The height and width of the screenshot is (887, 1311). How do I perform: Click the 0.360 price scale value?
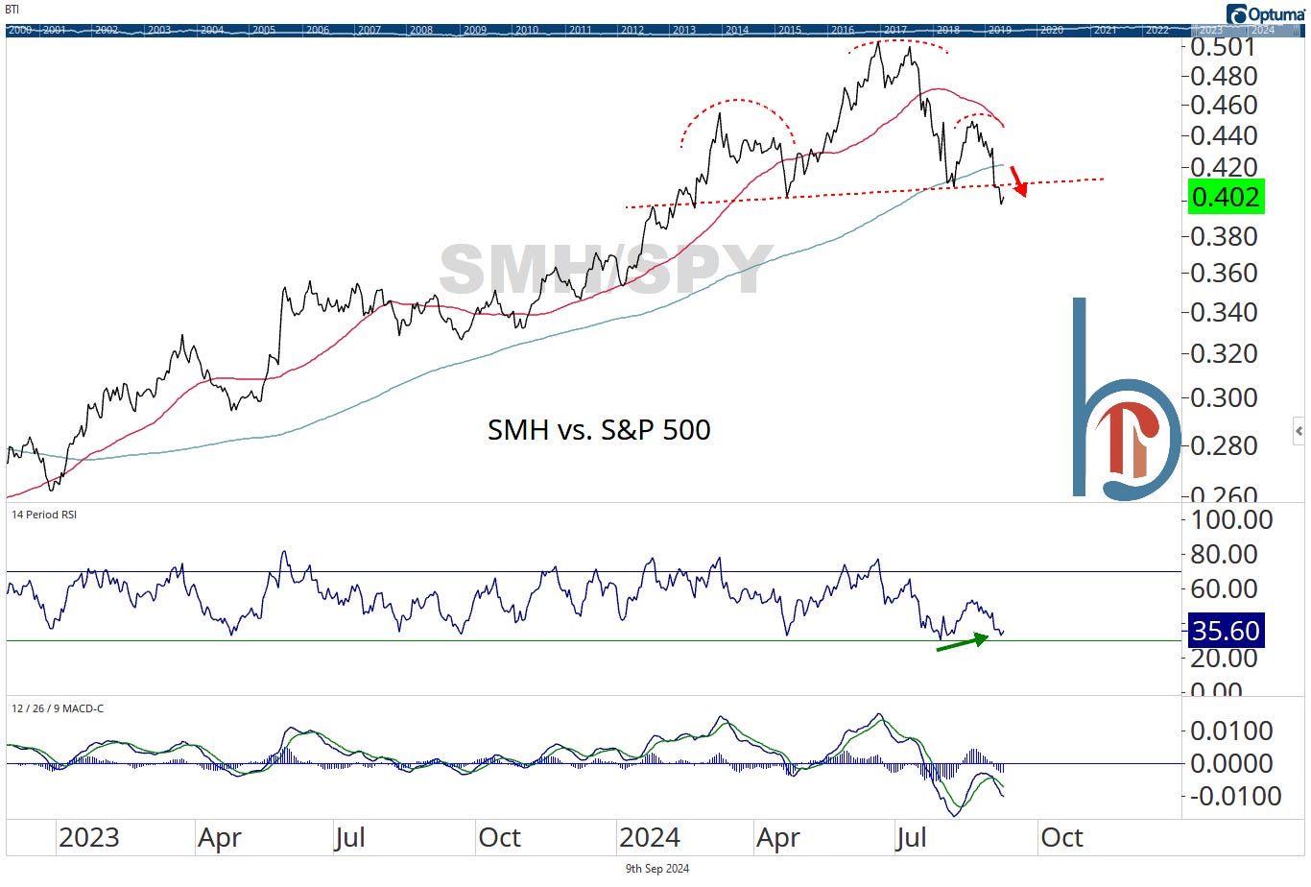point(1224,273)
